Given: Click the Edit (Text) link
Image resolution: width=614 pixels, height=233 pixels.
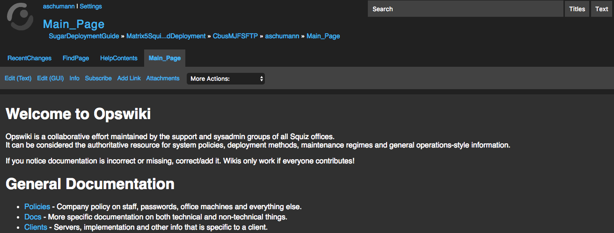Looking at the screenshot, I should (18, 78).
